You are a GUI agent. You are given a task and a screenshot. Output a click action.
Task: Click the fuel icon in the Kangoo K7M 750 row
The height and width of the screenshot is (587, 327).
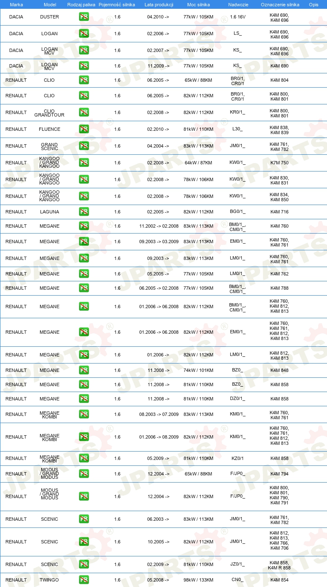pos(84,163)
